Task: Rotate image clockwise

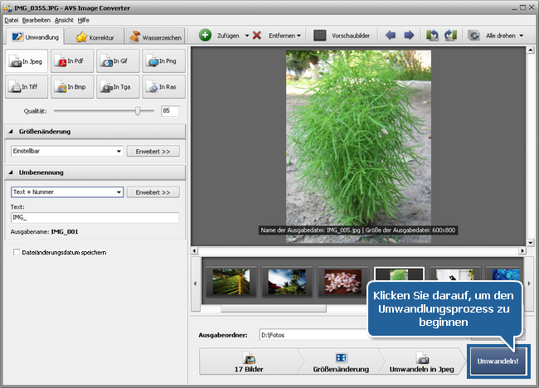Action: 450,35
